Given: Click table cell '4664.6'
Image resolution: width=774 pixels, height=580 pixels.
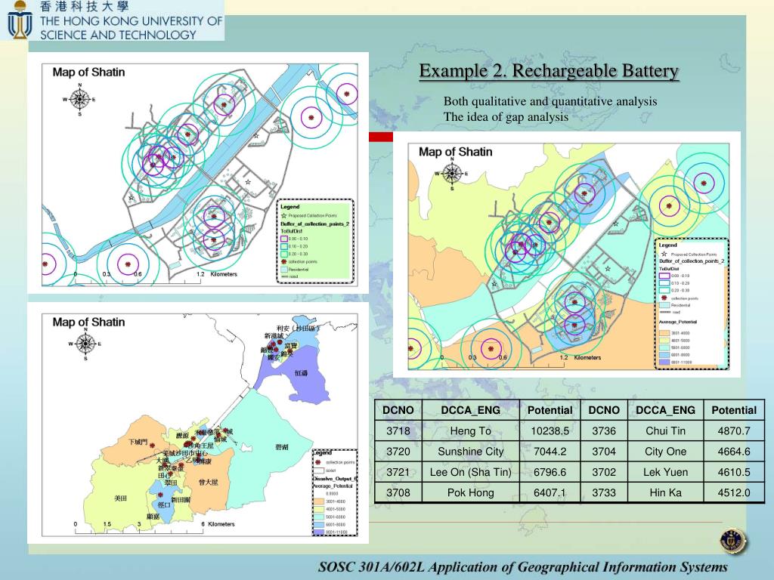Looking at the screenshot, I should [x=733, y=452].
